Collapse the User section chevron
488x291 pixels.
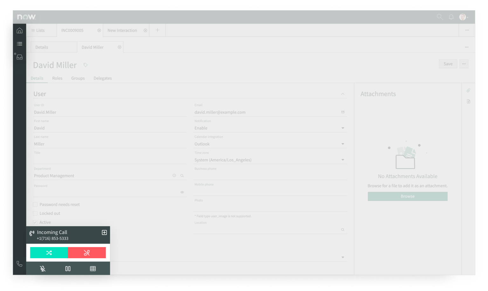343,94
